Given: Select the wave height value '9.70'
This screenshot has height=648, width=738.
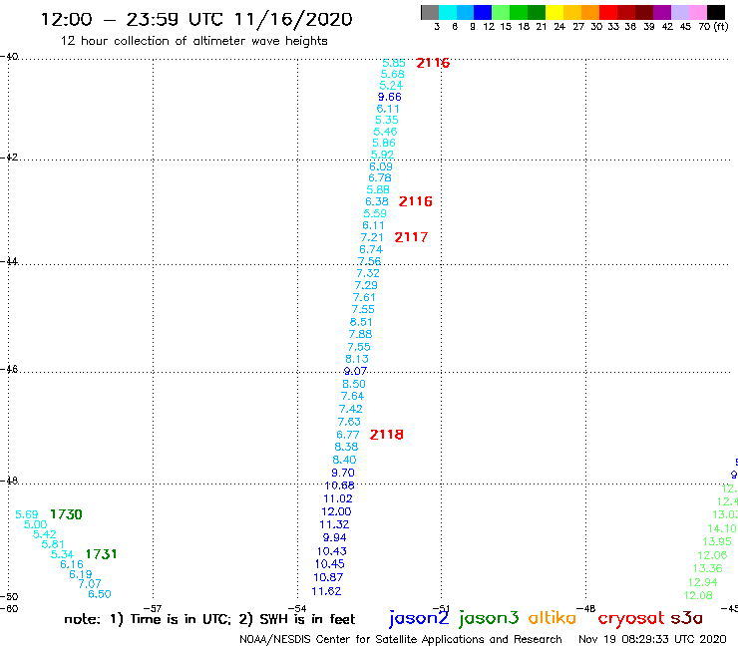Looking at the screenshot, I should [x=343, y=473].
